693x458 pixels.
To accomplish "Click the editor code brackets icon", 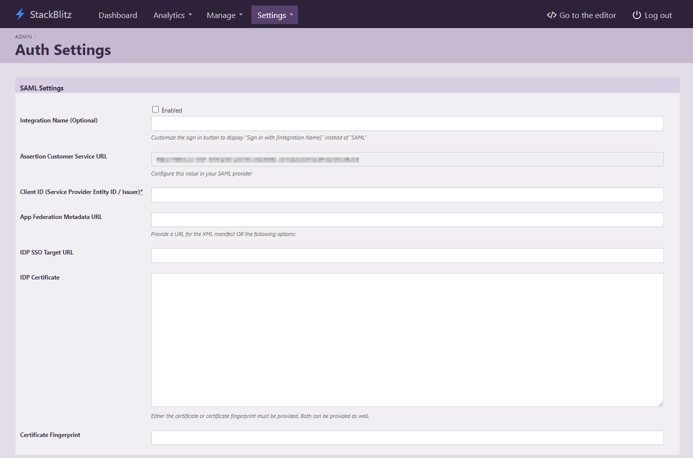I will (x=551, y=15).
